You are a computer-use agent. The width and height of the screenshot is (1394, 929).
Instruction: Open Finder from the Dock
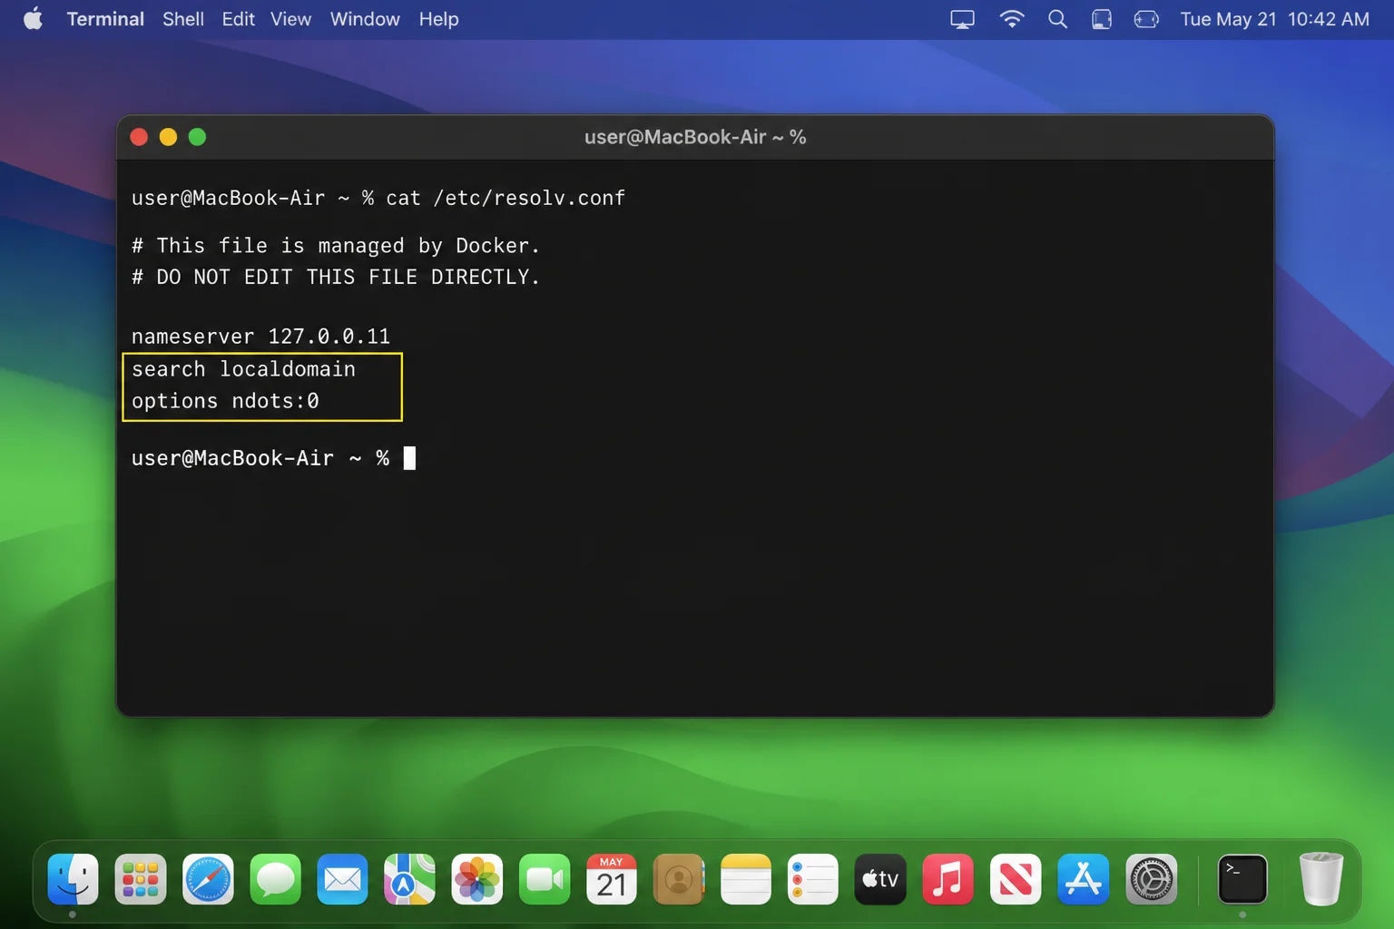click(73, 879)
